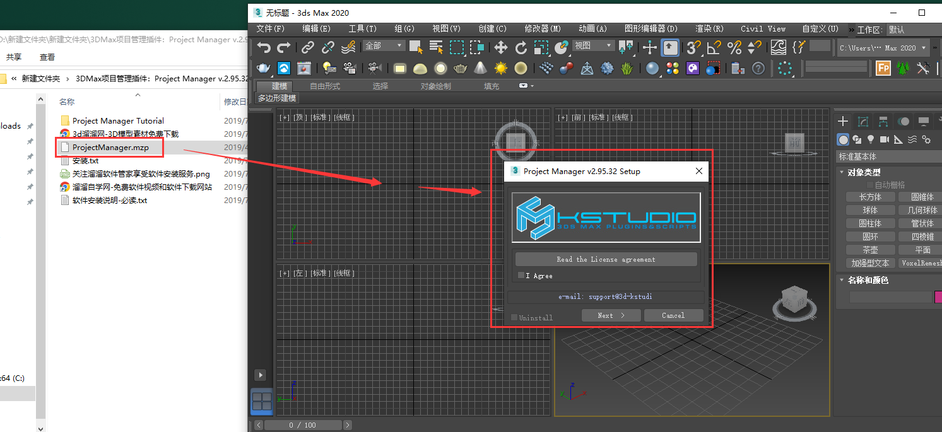Activate the Select and Rotate tool
The image size is (942, 432).
pos(521,47)
